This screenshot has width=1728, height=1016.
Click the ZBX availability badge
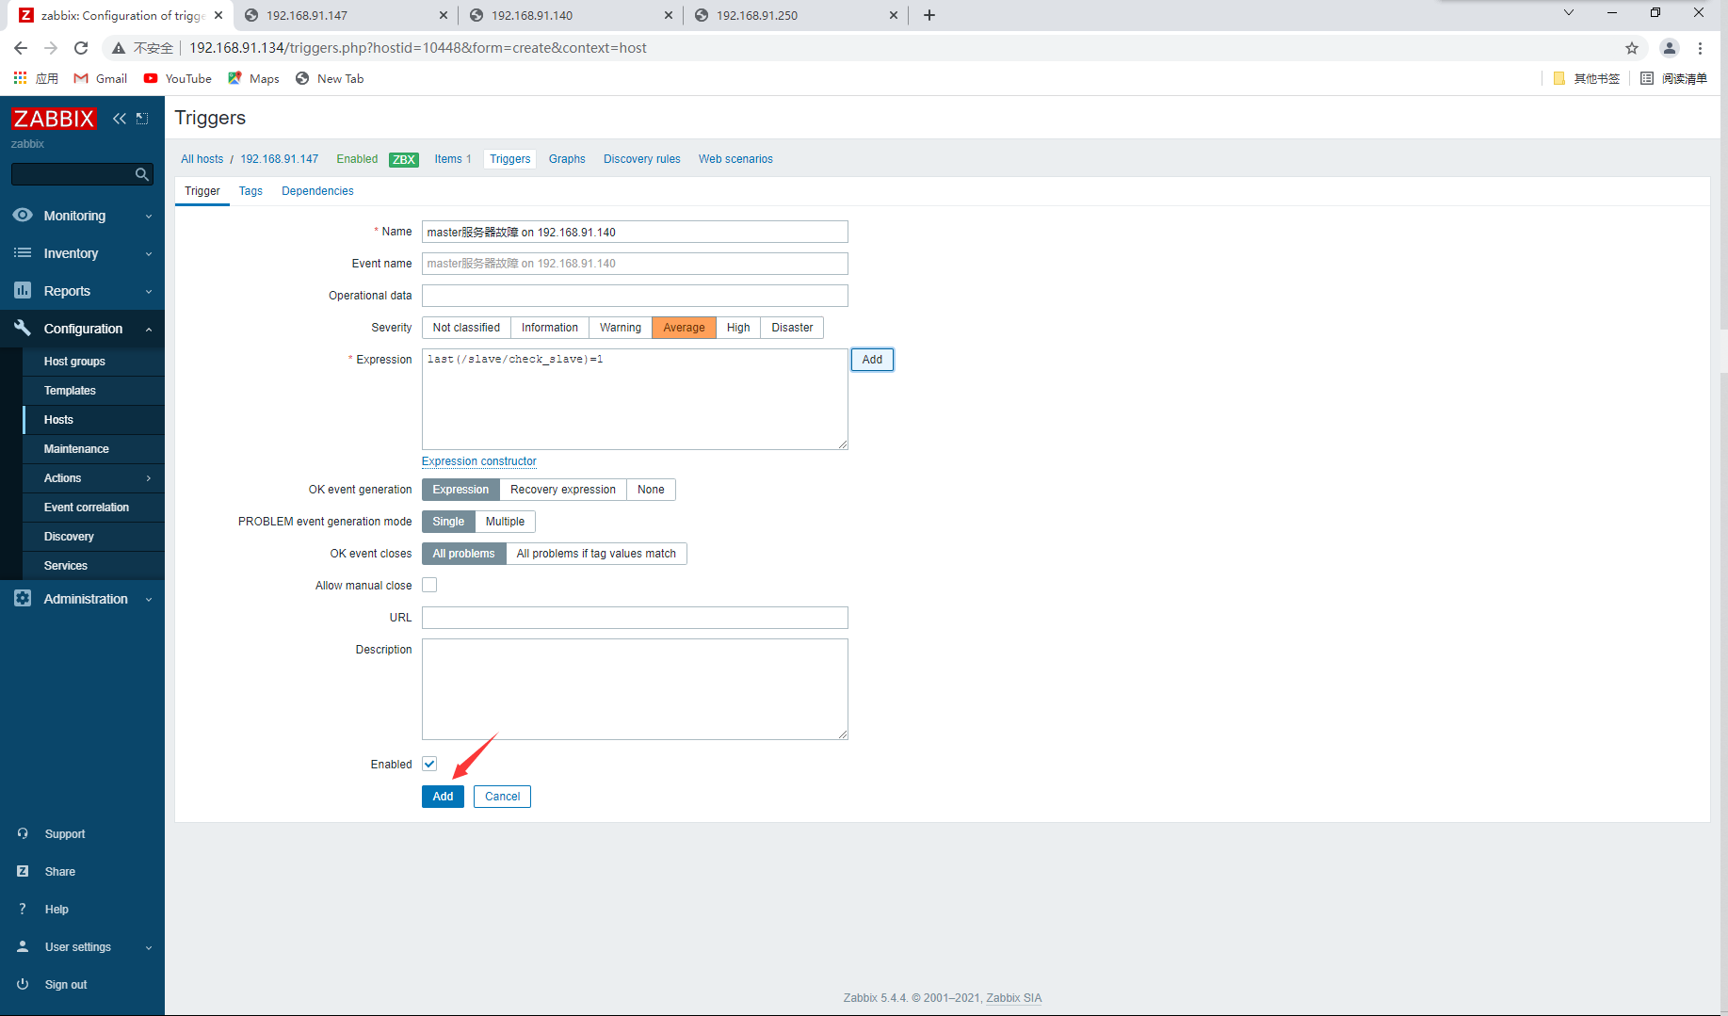[x=404, y=159]
